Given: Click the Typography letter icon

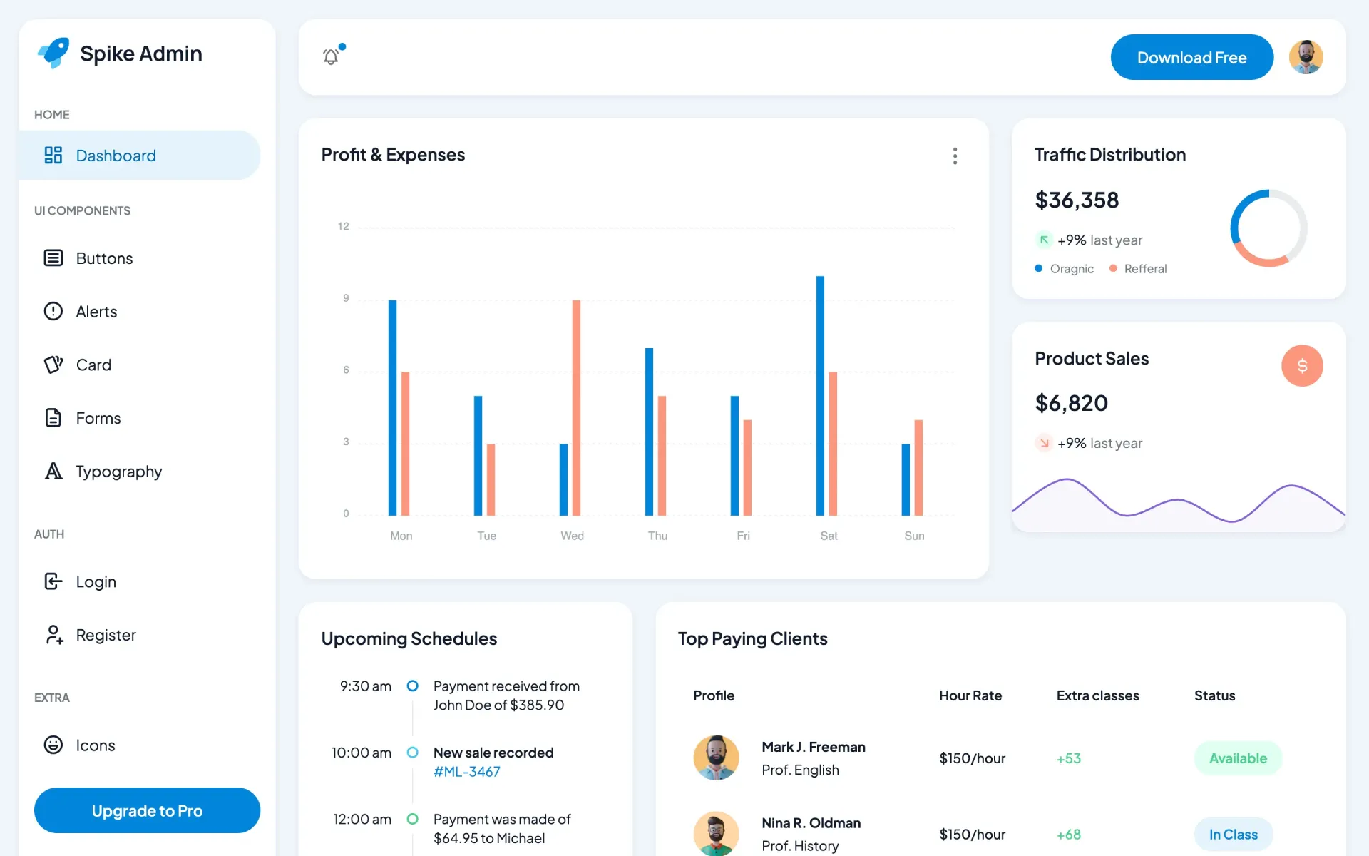Looking at the screenshot, I should coord(53,471).
